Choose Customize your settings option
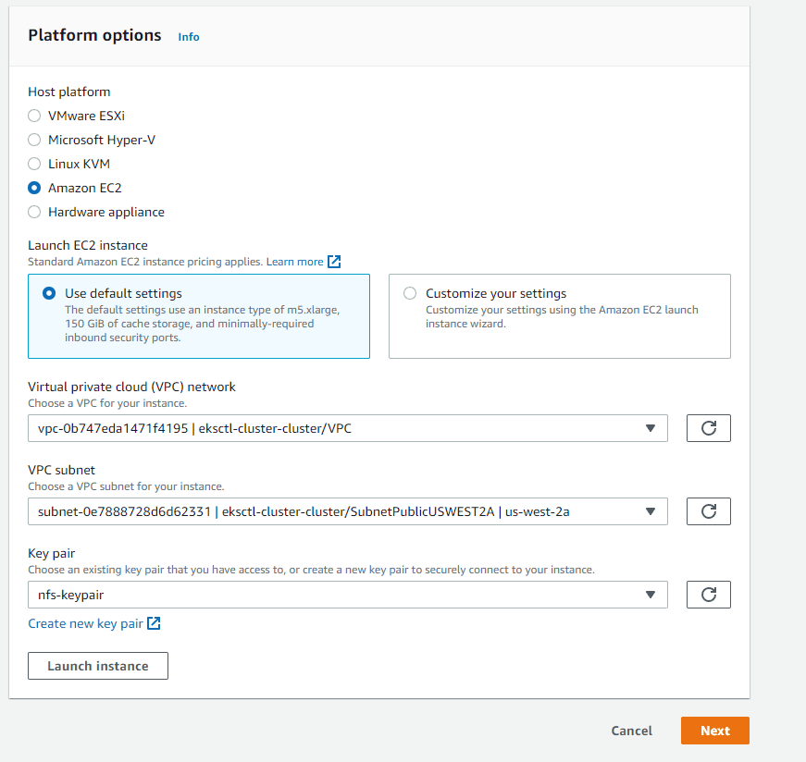This screenshot has width=806, height=762. (x=410, y=293)
